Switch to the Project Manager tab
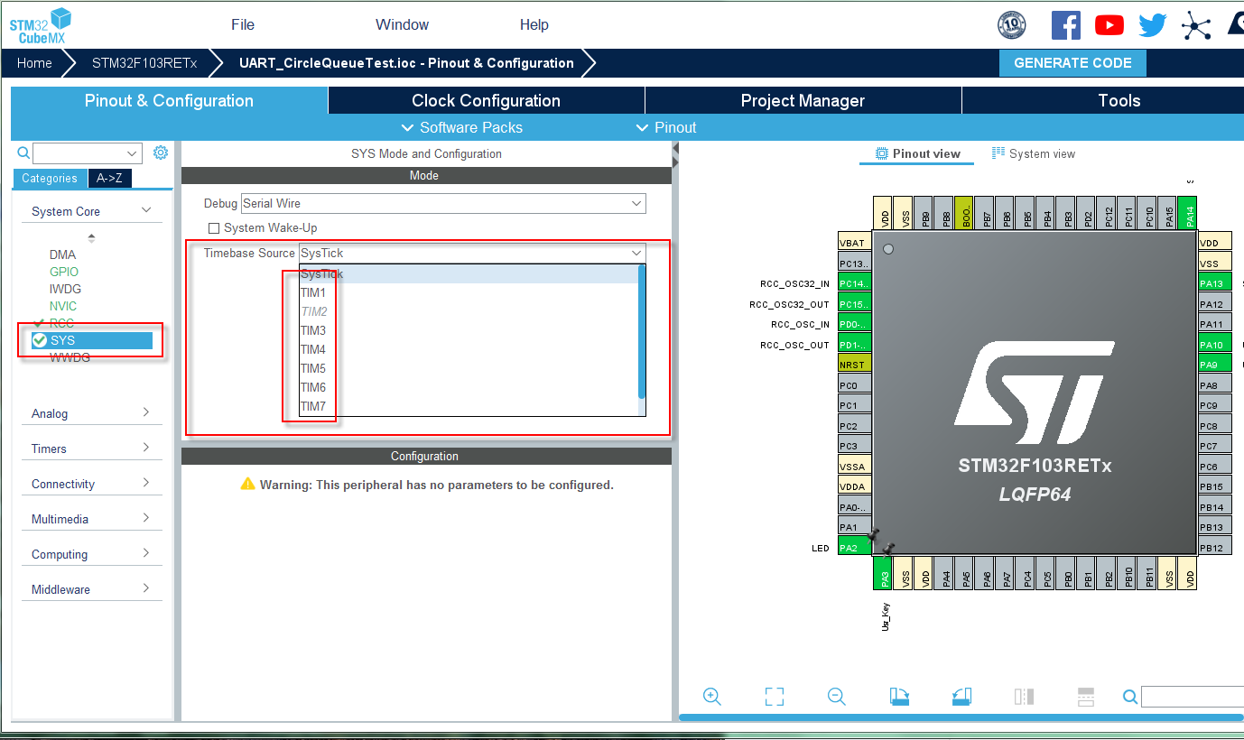 (803, 100)
